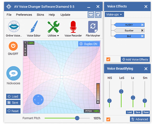Click the Formant Pitch slider handle
Viewport: 155px width, 124px height.
(77, 118)
